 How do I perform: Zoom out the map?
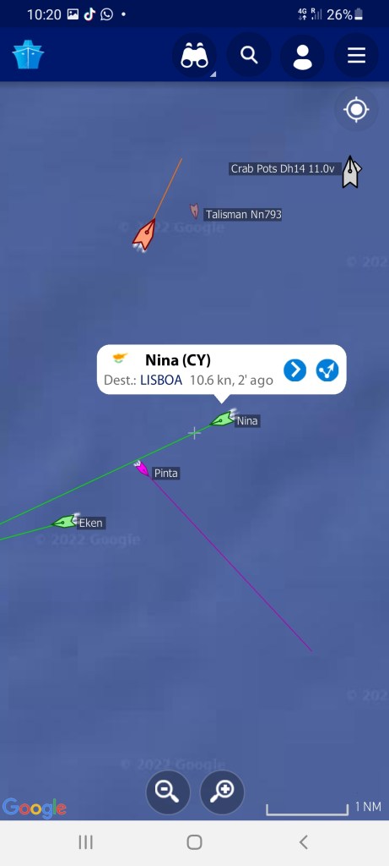click(168, 792)
